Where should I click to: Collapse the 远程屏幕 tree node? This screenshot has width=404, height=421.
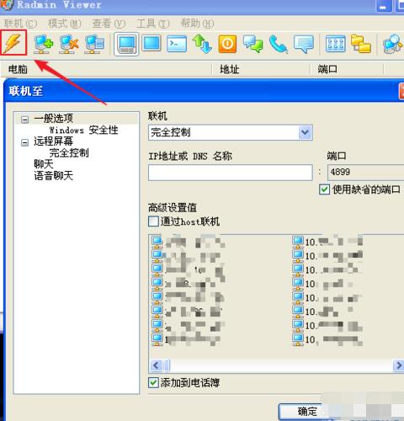point(24,142)
